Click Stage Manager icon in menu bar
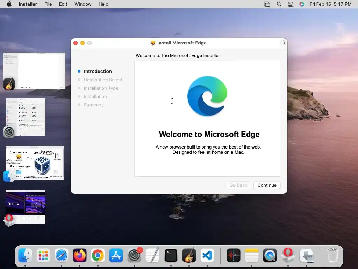358x269 pixels. pos(267,4)
